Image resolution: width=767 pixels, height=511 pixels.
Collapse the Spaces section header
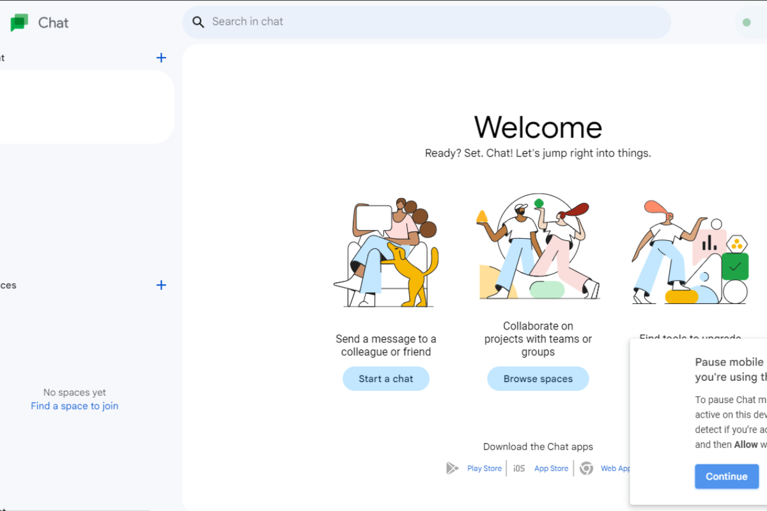coord(8,286)
